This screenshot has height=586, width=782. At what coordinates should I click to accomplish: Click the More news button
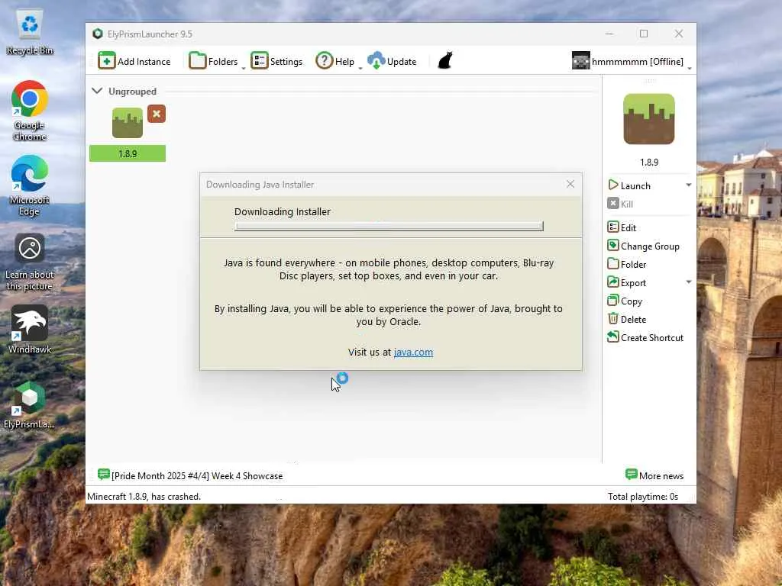click(654, 475)
